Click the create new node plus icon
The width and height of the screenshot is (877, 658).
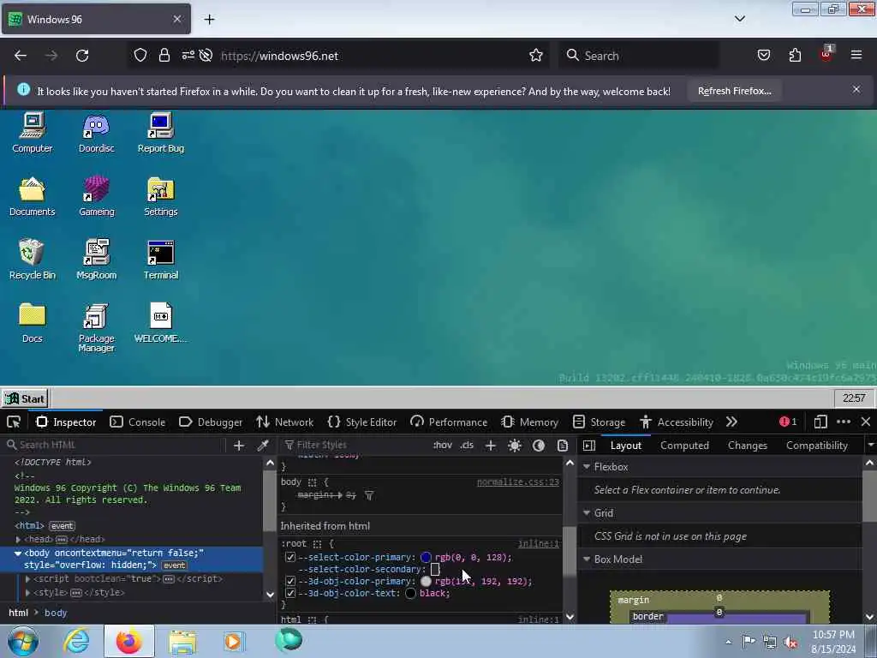[239, 446]
